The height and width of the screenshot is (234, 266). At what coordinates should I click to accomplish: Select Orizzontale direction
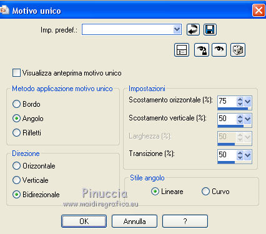click(16, 166)
